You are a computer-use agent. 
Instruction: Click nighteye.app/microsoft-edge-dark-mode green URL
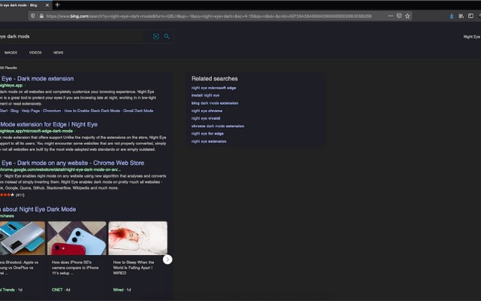[x=36, y=131]
